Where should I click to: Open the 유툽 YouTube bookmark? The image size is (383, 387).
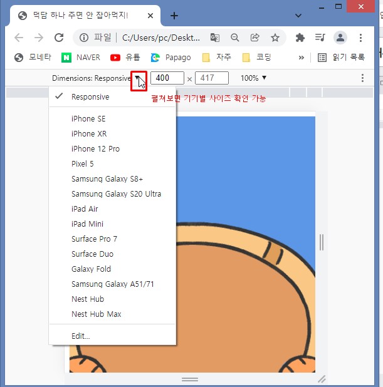coord(125,58)
